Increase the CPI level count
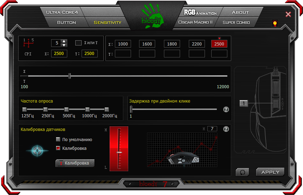Screen dimensions: 303x195 (x=64, y=41)
